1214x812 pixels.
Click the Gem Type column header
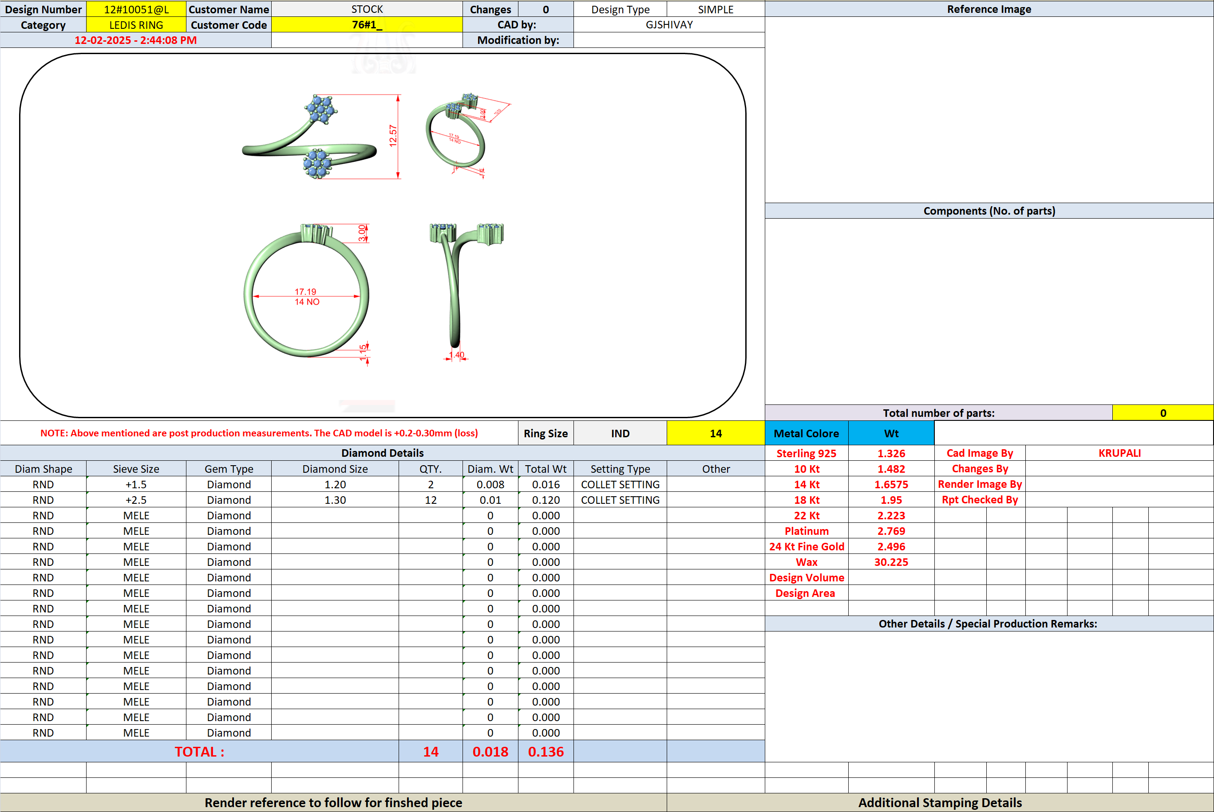coord(229,469)
